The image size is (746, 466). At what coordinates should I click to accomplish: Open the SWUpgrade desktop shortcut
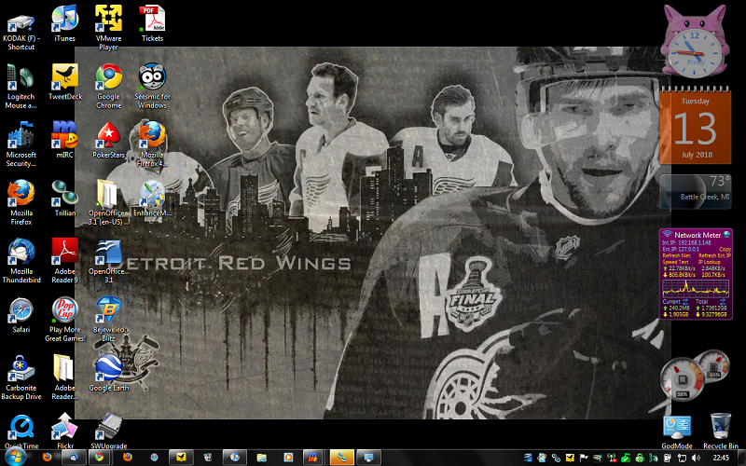[108, 431]
